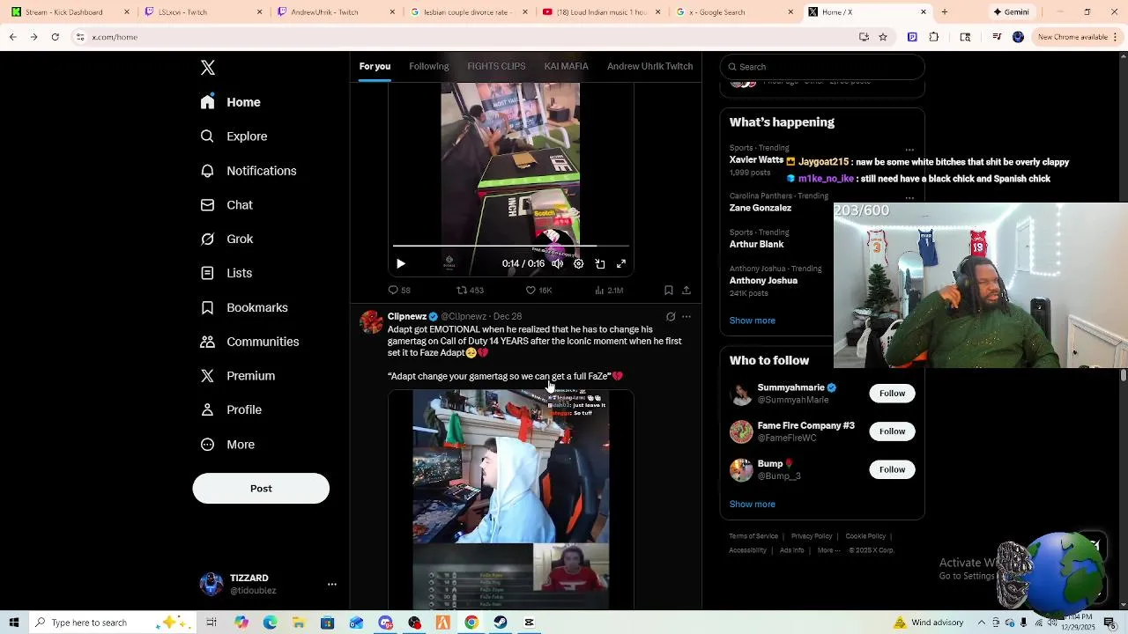Viewport: 1128px width, 634px height.
Task: Toggle picture-in-picture on video
Action: (600, 263)
